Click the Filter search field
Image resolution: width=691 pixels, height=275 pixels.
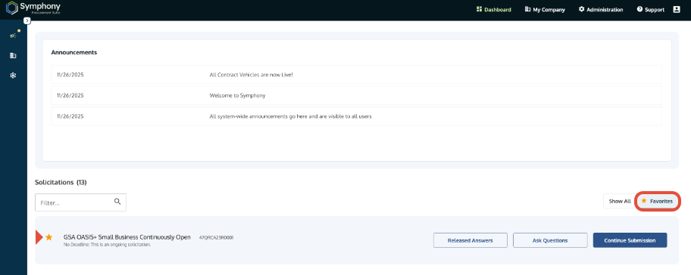point(80,202)
